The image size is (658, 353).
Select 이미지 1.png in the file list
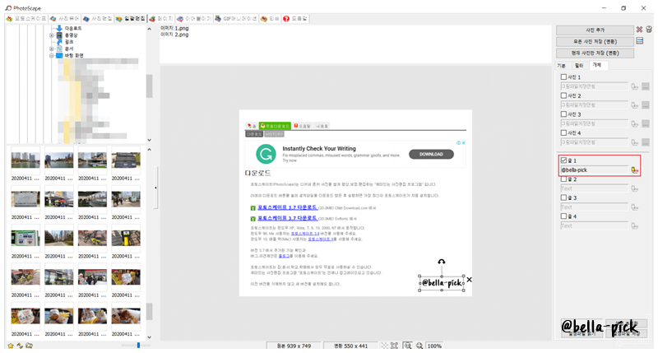pyautogui.click(x=174, y=28)
